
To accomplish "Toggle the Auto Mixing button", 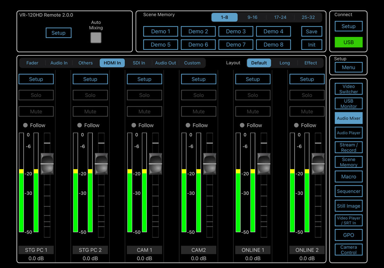I will coord(96,38).
